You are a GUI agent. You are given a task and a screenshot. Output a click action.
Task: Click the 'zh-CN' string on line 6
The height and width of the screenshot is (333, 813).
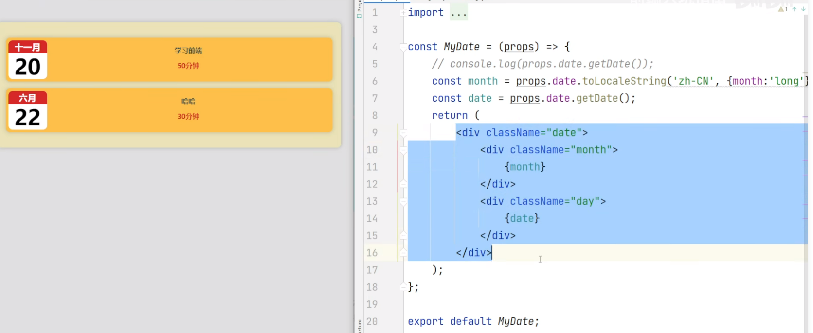tap(693, 81)
